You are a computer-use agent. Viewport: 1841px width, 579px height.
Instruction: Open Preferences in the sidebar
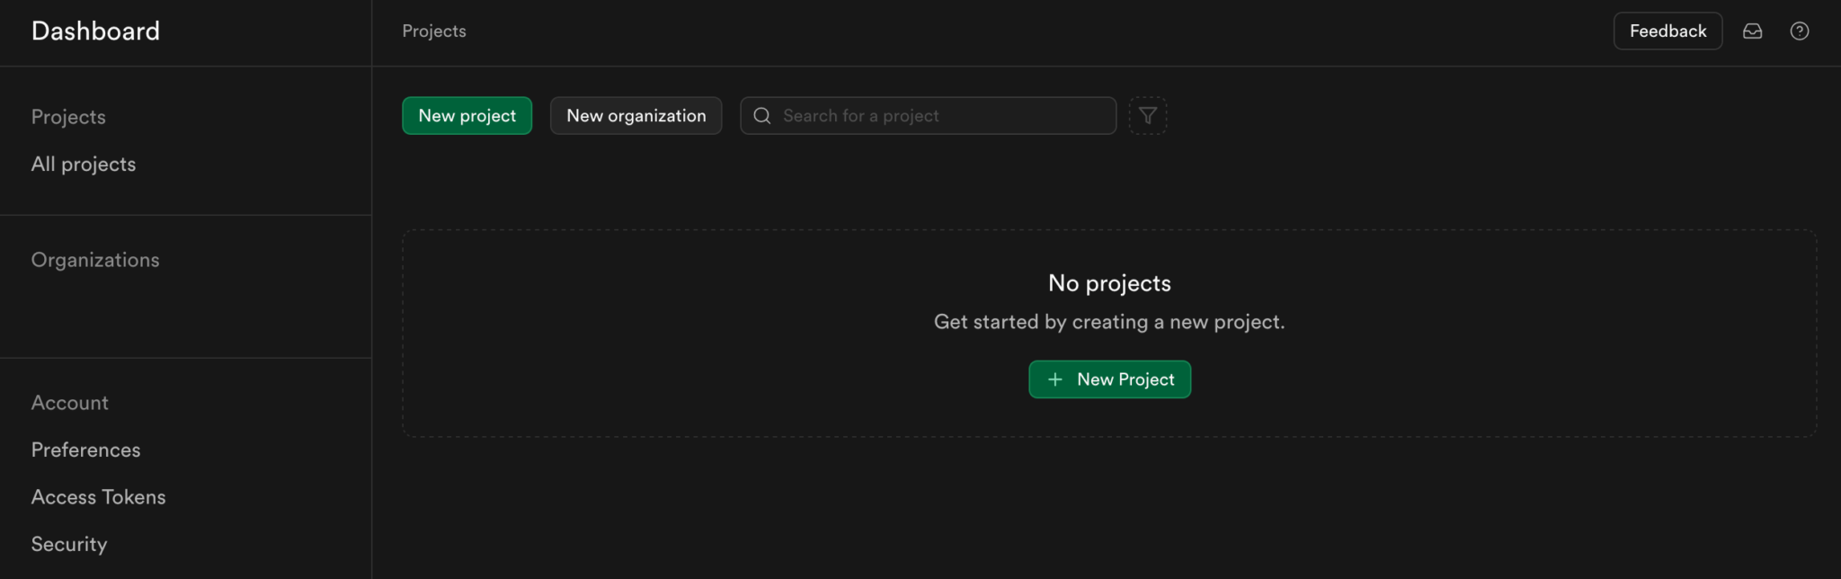85,450
